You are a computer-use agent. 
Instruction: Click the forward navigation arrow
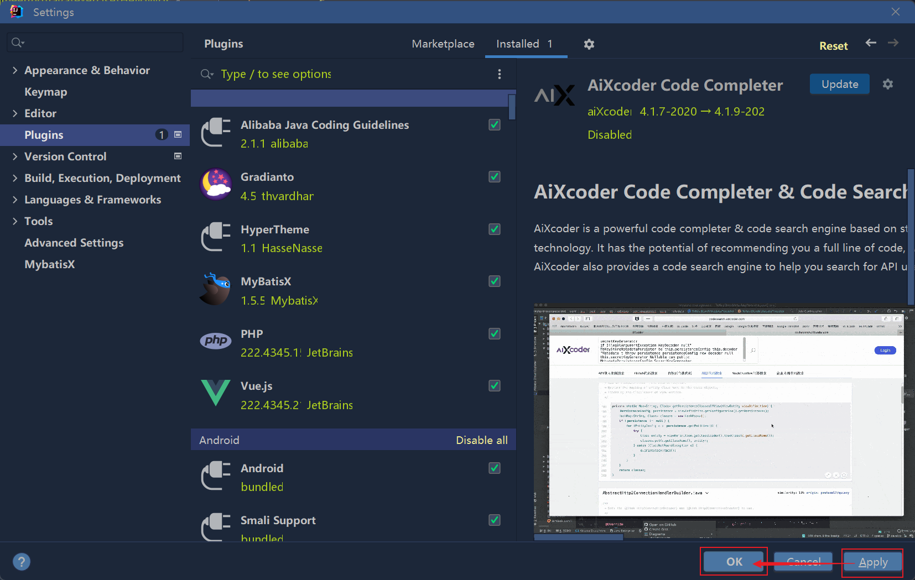point(893,43)
